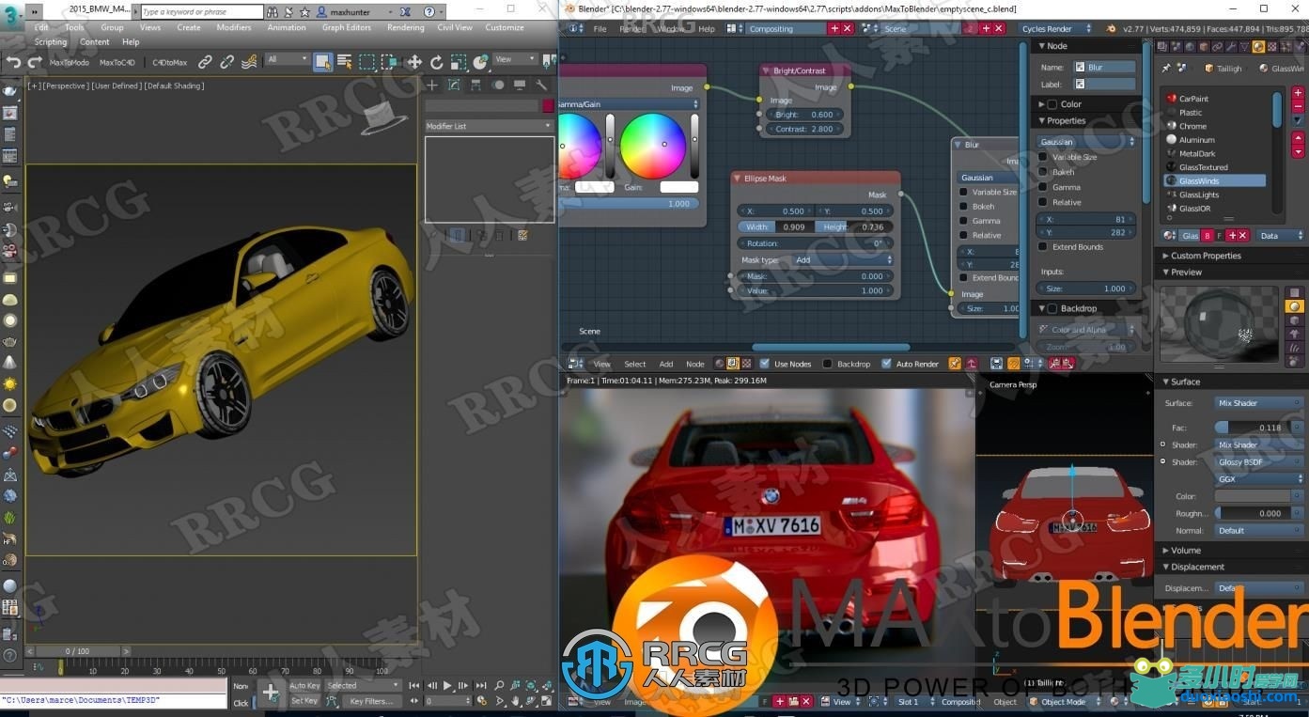Enable the Use Nodes checkbox
The image size is (1309, 717).
pos(765,364)
